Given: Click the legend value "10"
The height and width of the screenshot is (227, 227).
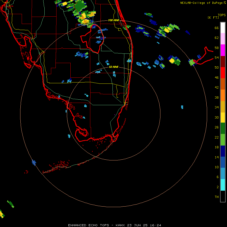Looking at the screenshot, I should click(217, 167).
